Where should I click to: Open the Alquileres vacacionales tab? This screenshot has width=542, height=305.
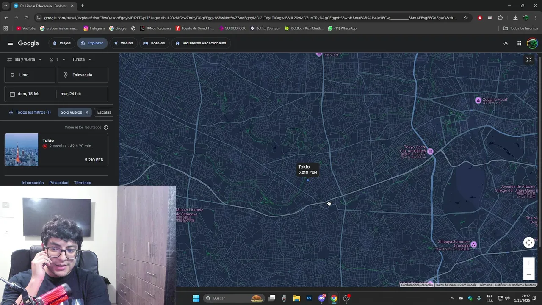coord(201,43)
